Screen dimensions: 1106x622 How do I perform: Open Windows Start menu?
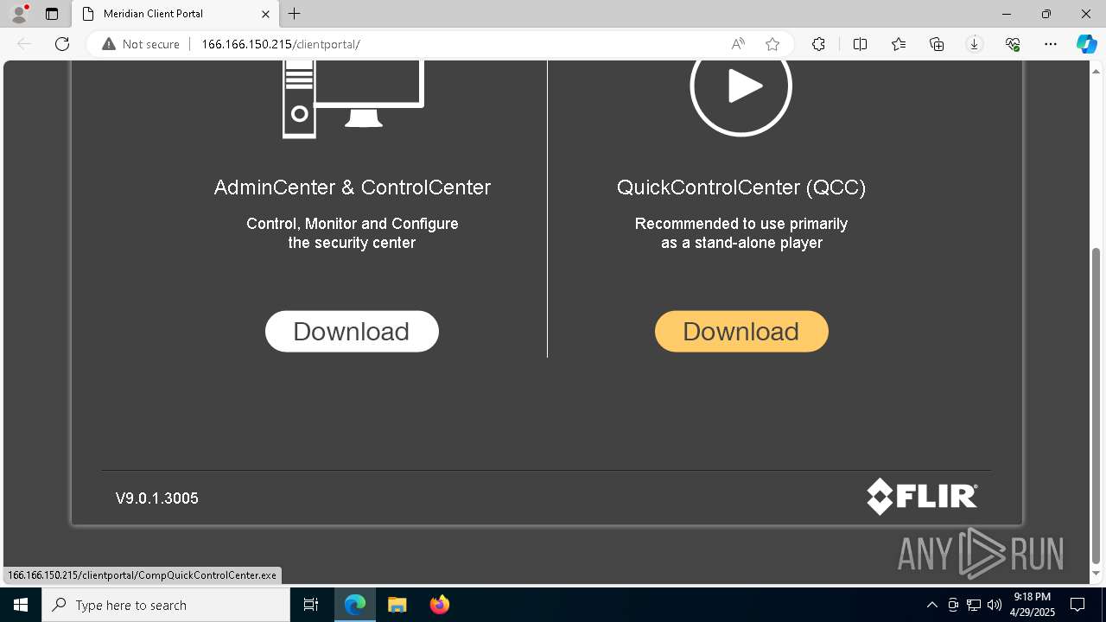(x=21, y=605)
